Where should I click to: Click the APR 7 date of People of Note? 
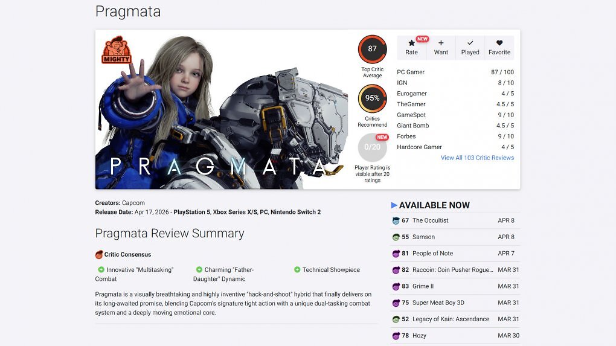coord(506,254)
